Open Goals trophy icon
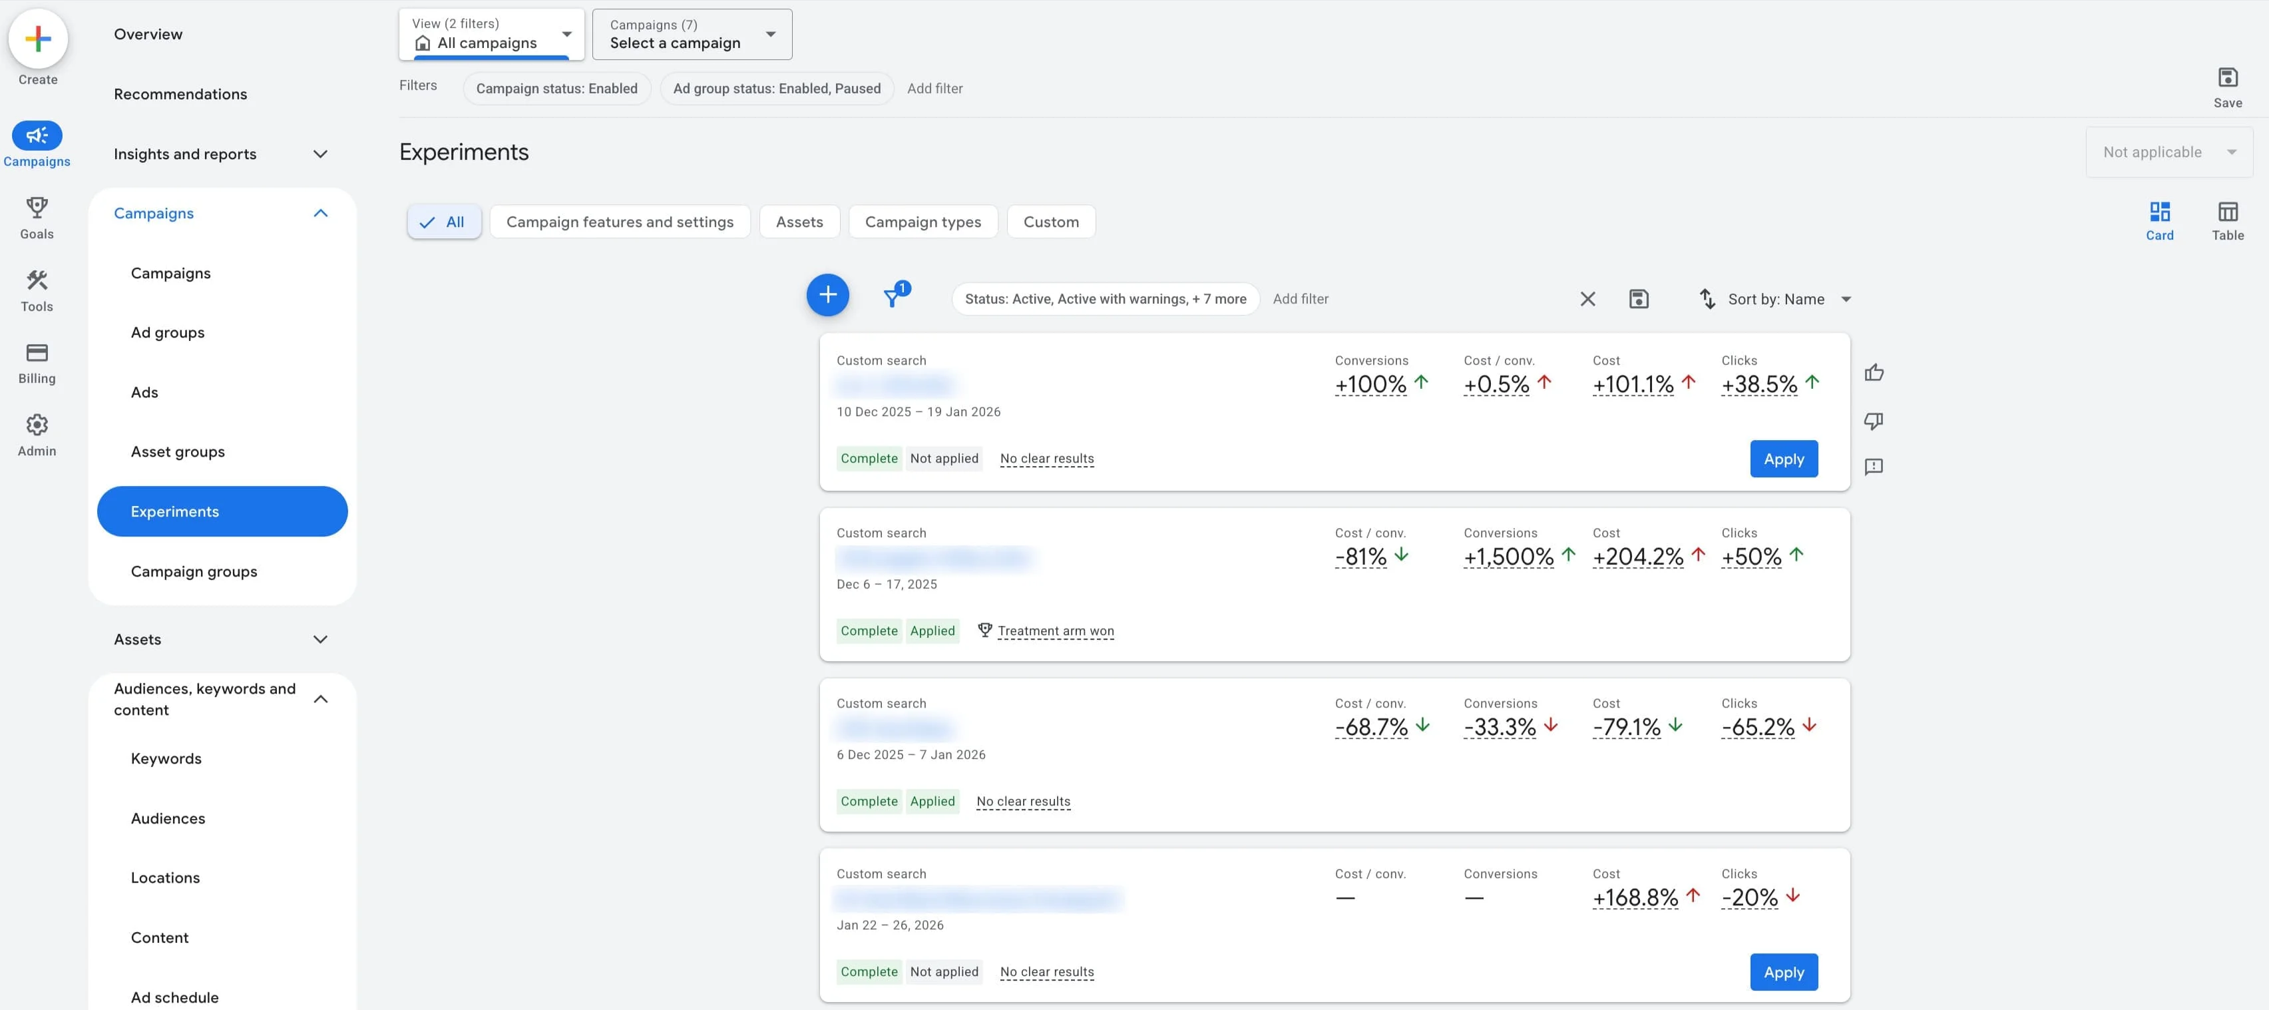Viewport: 2269px width, 1010px height. 37,208
